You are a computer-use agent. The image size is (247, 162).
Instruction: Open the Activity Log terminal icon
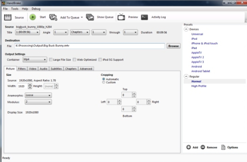(144, 17)
